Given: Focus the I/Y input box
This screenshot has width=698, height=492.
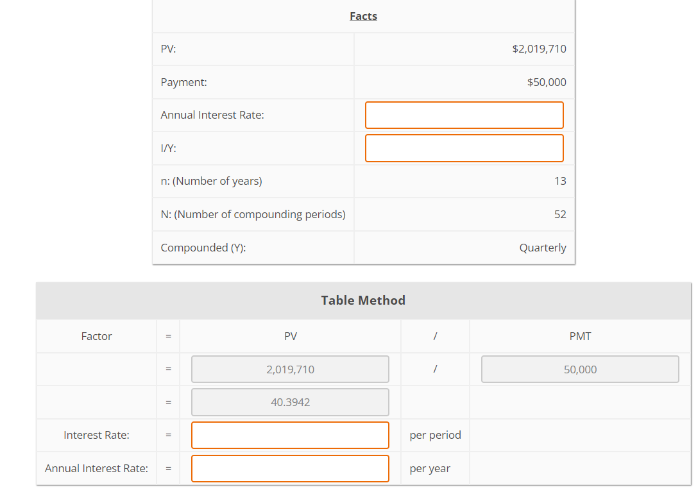Looking at the screenshot, I should 464,148.
